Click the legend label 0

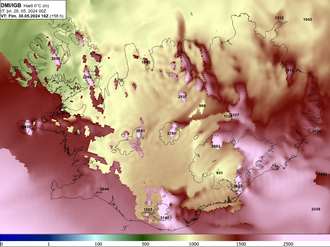click(x=2, y=244)
